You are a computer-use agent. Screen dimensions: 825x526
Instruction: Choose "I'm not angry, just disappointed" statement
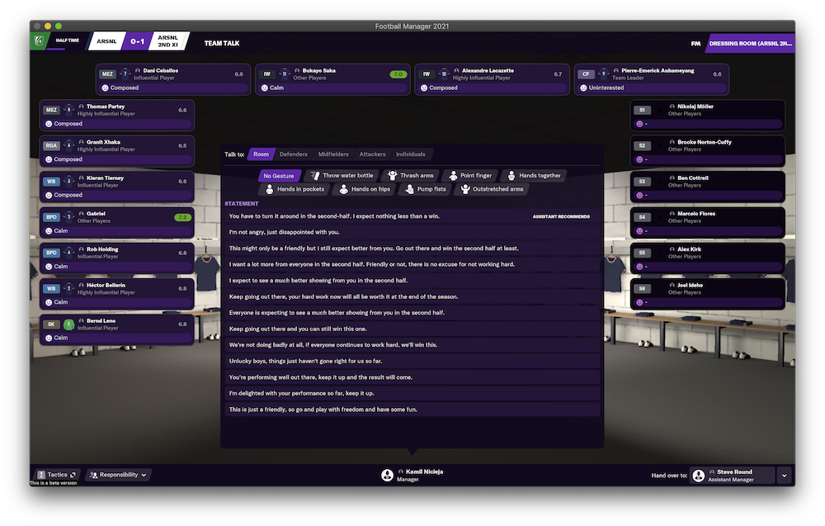[x=410, y=232]
